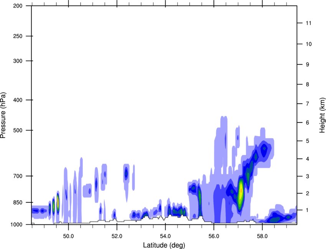
Task: Click latitude tick label 54.0
Action: [165, 236]
